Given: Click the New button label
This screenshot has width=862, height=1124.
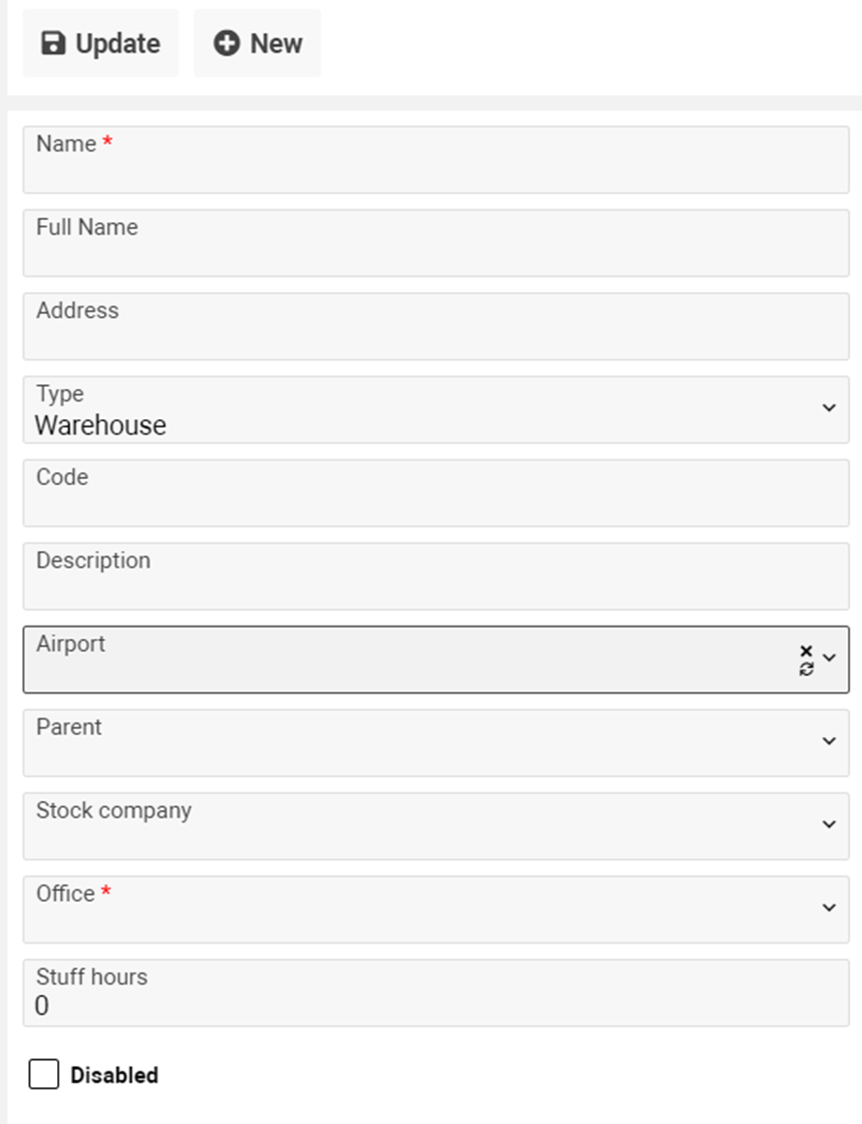Looking at the screenshot, I should [276, 44].
